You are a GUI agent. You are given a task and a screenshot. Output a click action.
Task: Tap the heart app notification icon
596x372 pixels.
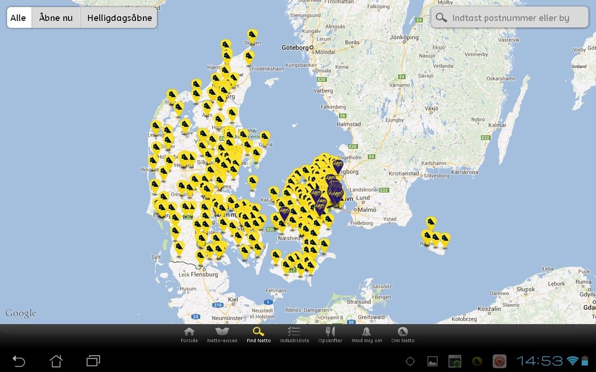tap(499, 361)
